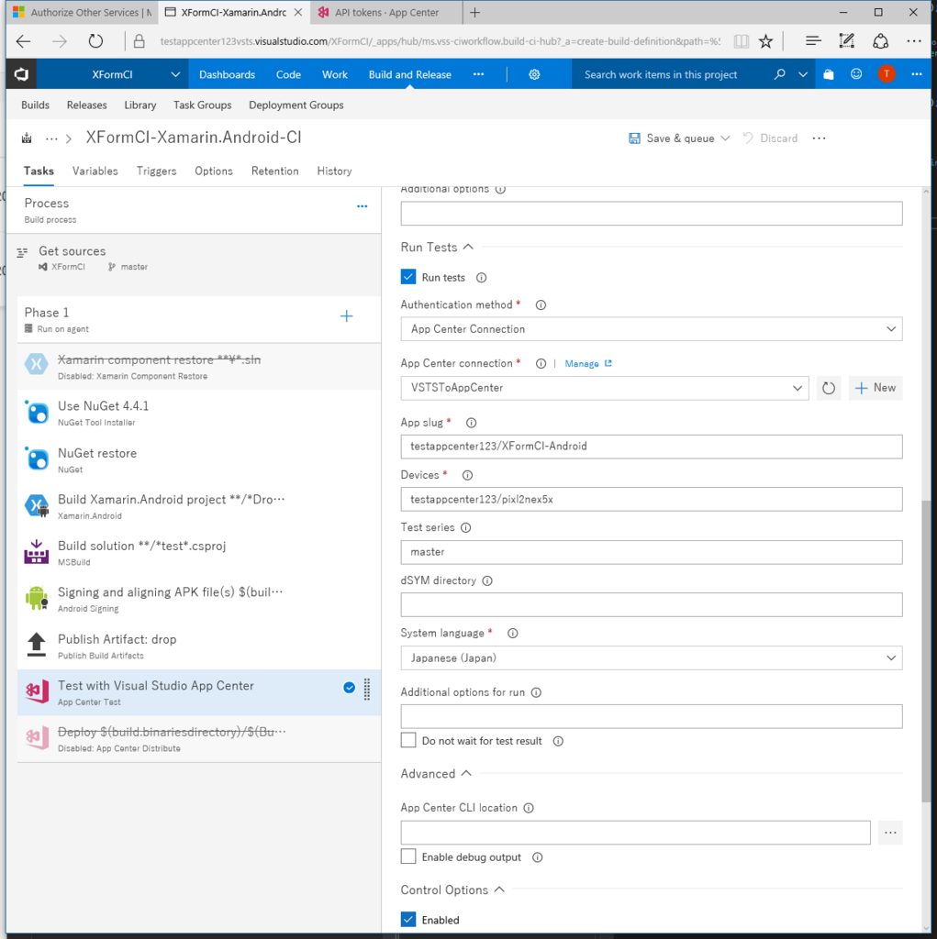Click the Discard button

[x=770, y=138]
